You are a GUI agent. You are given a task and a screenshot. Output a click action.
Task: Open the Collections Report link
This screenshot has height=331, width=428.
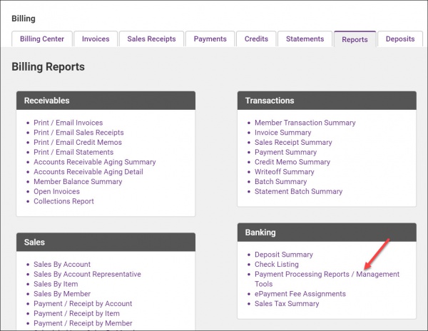[63, 201]
